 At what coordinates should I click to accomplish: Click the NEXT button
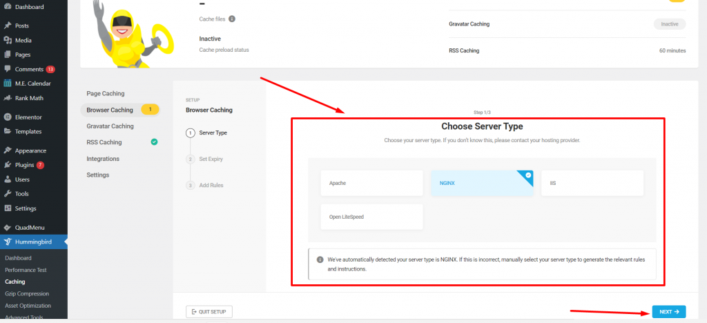click(669, 312)
